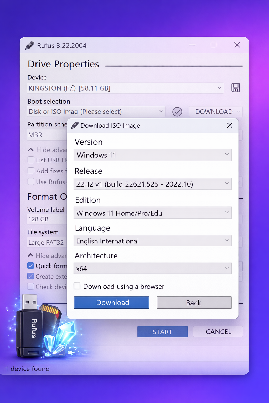Click the Volume label field showing 128 GB
The height and width of the screenshot is (403, 269).
(47, 219)
